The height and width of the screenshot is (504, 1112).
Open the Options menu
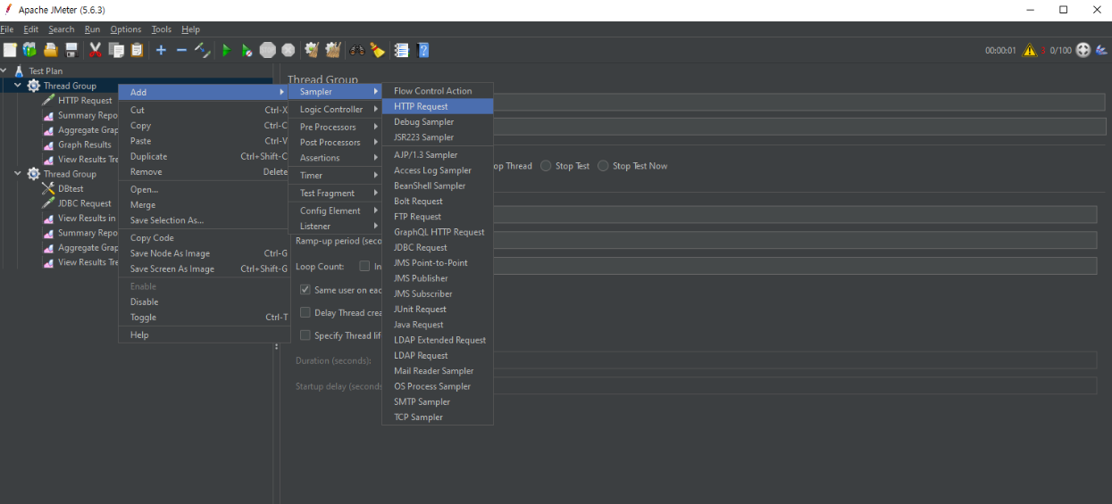[x=126, y=29]
